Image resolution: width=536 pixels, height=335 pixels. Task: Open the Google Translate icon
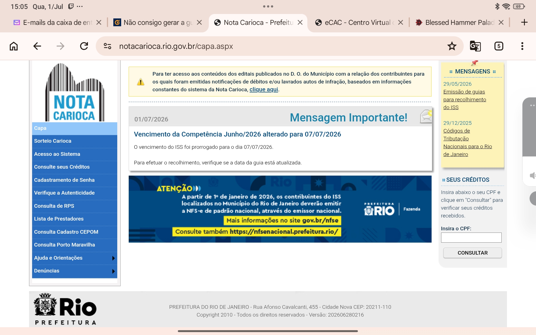475,46
